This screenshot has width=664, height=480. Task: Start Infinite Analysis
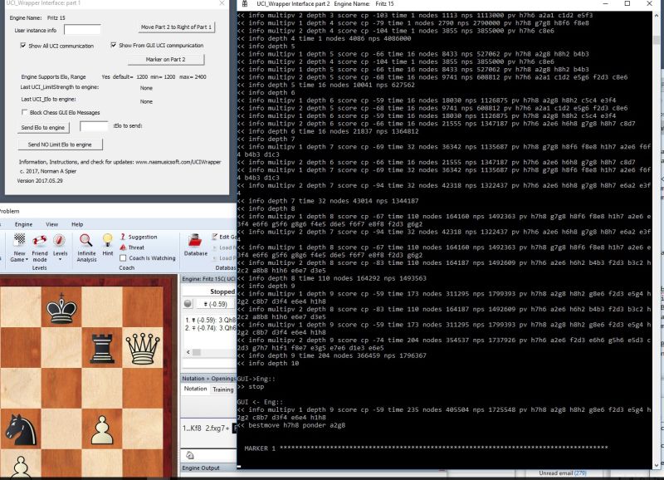click(85, 241)
